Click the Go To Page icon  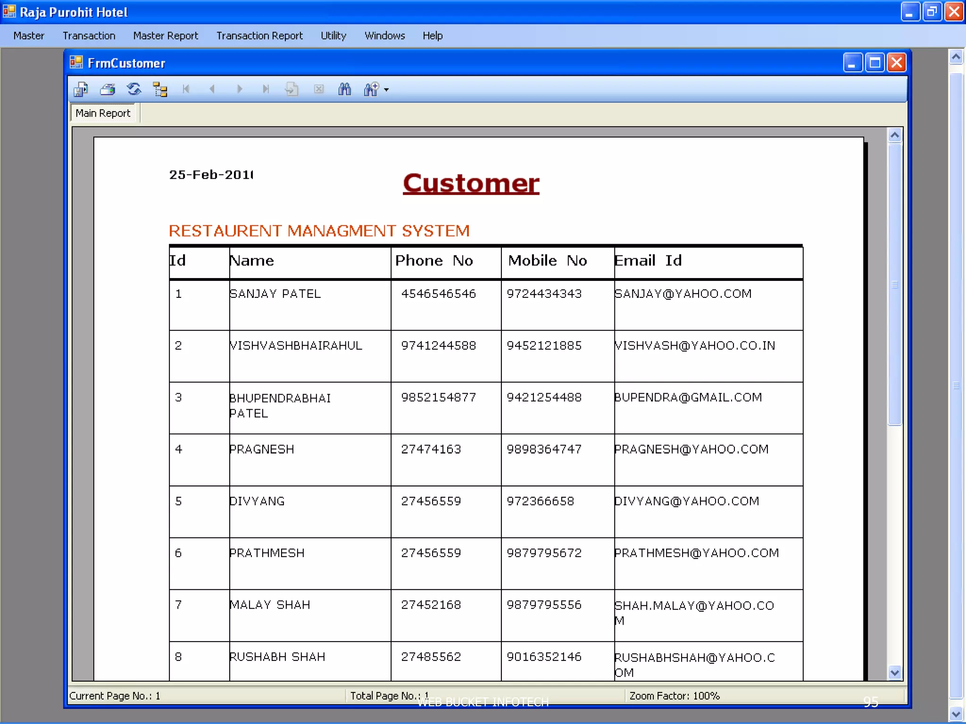(292, 89)
